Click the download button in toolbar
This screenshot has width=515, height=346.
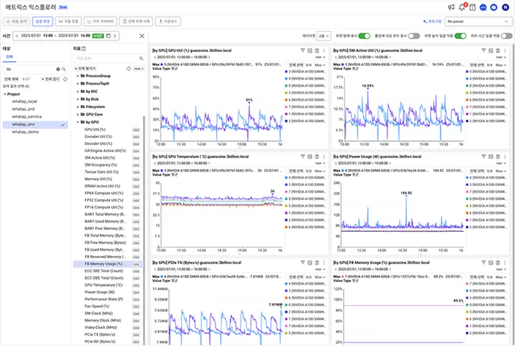(x=168, y=22)
